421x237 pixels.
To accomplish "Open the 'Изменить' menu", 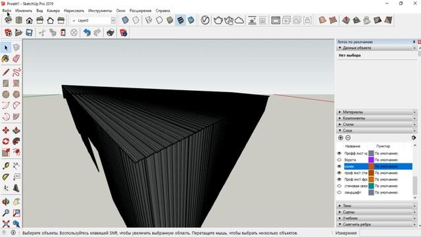I will (24, 11).
